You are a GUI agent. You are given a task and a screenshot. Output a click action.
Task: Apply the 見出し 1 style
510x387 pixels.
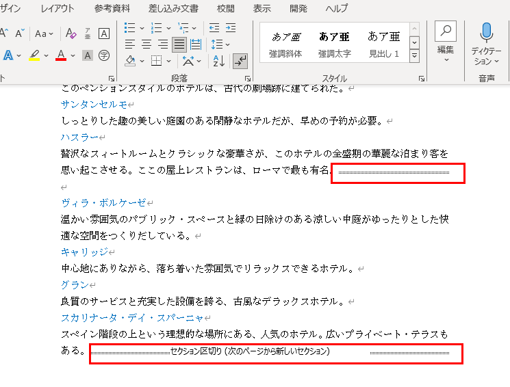[x=383, y=44]
